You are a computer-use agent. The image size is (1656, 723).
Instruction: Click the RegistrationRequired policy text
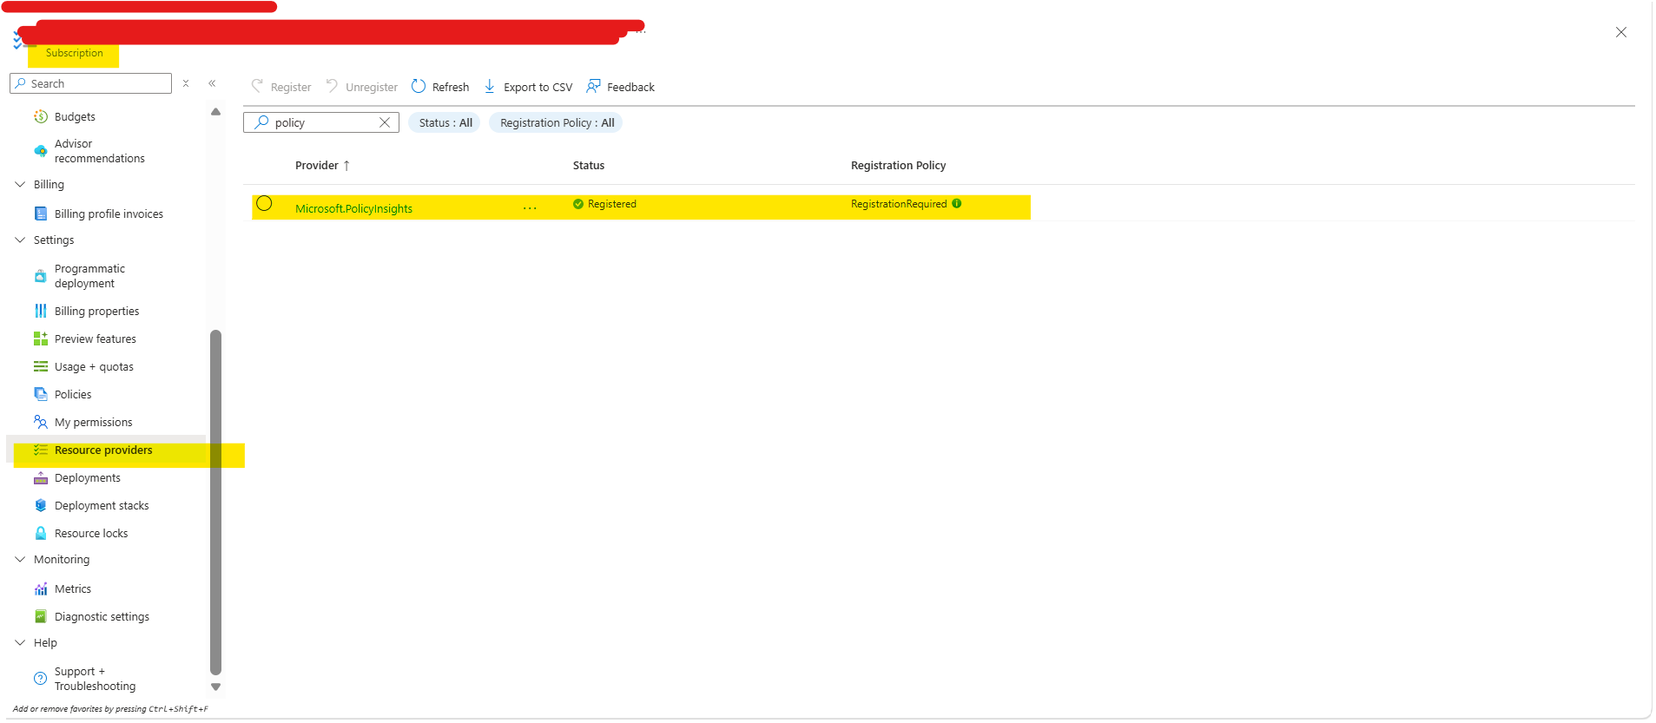point(899,204)
